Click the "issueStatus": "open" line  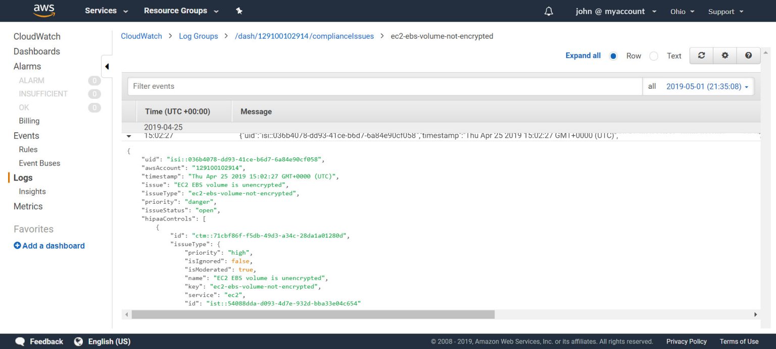tap(180, 210)
